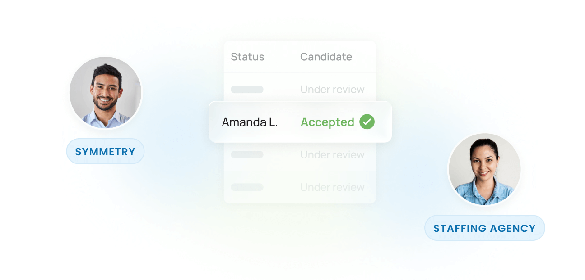The image size is (585, 280).
Task: Click Under review text above Amanda row
Action: (x=332, y=90)
